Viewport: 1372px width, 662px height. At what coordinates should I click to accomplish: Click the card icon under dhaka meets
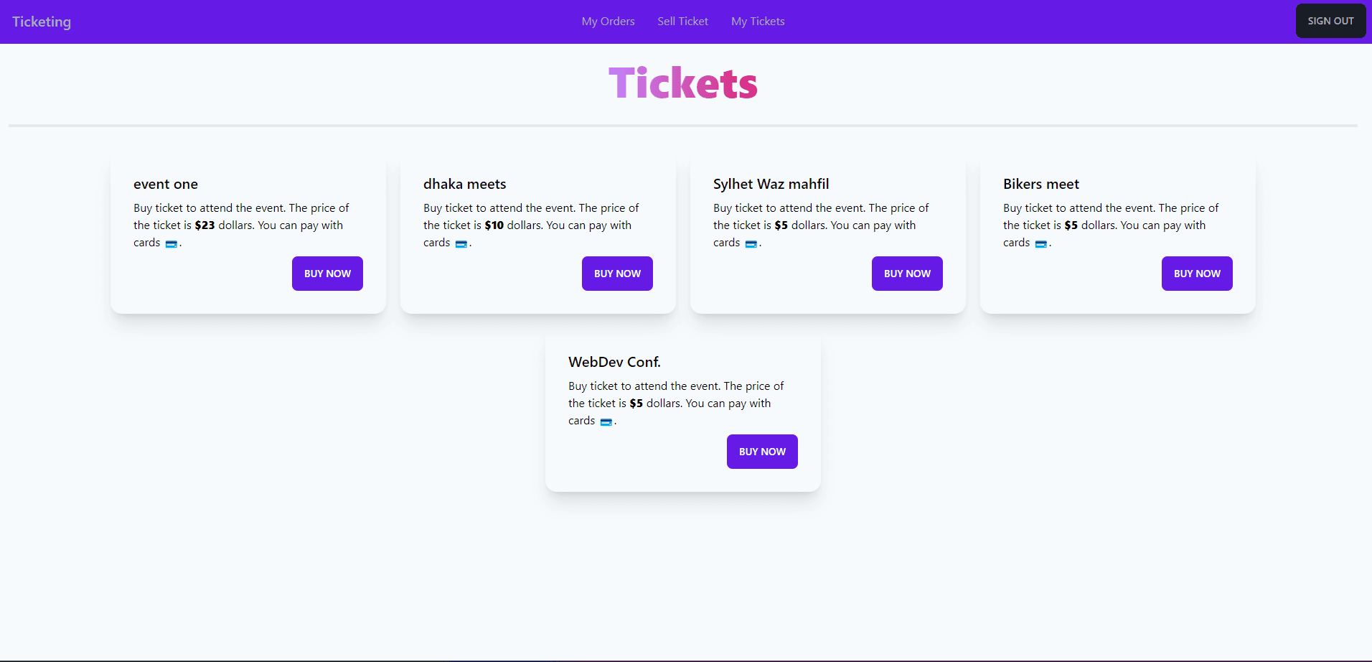point(462,244)
